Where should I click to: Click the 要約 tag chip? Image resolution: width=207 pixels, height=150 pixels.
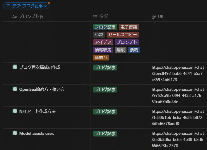[134, 50]
